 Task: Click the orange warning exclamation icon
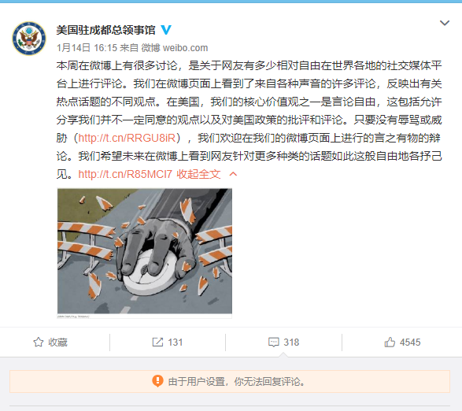(x=157, y=381)
